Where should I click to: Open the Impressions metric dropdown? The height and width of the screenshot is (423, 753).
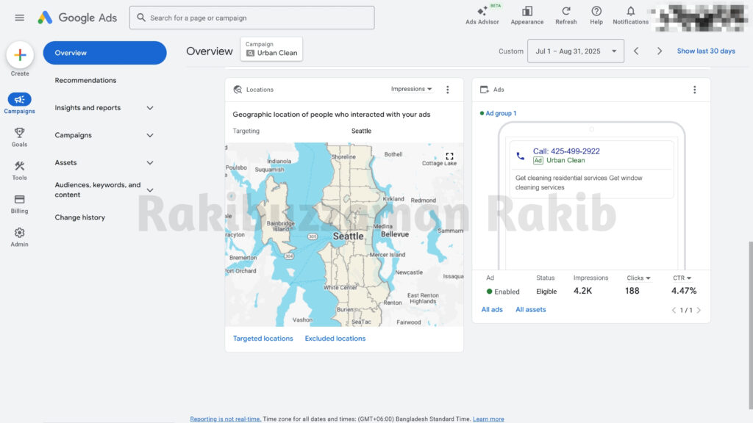(410, 89)
